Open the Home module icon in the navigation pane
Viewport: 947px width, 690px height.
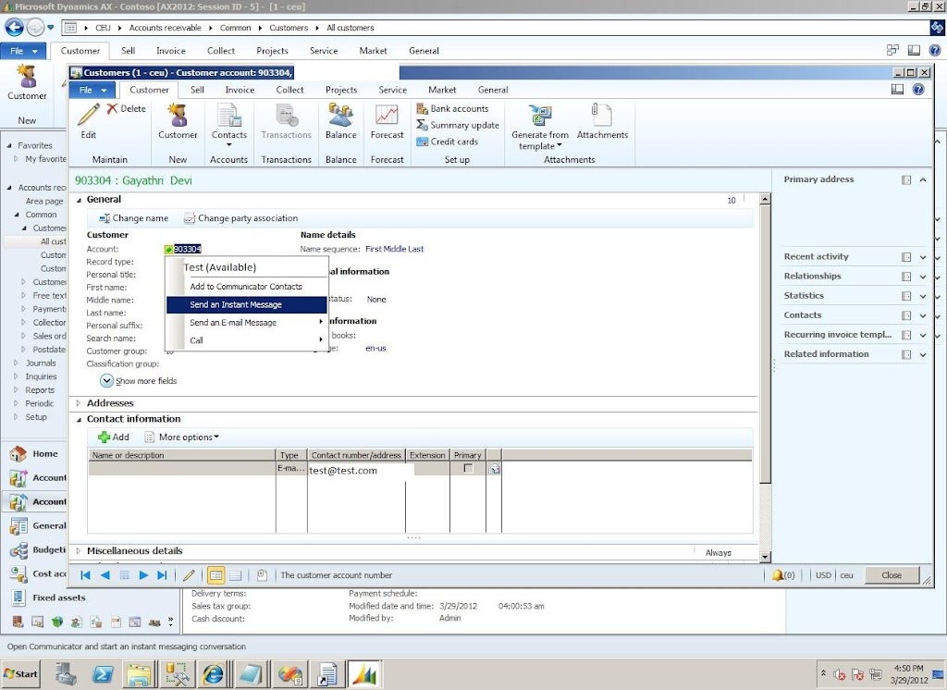[18, 454]
